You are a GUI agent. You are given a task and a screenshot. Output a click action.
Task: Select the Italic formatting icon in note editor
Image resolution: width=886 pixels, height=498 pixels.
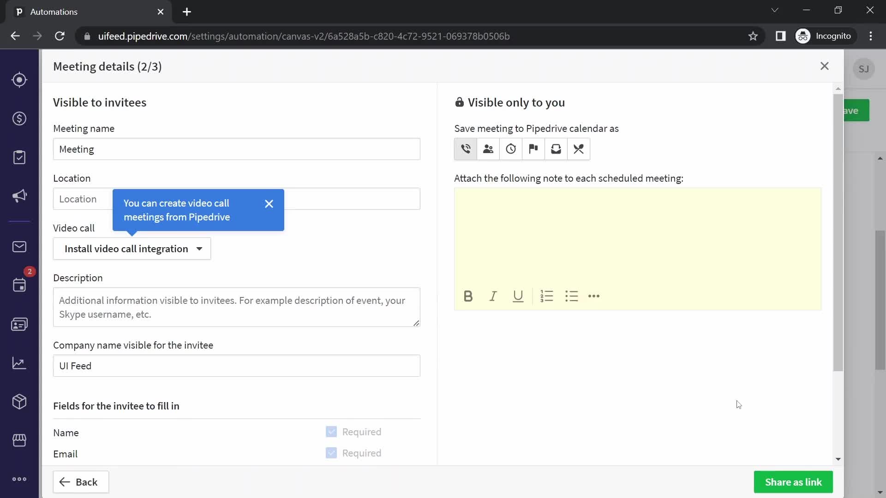493,296
